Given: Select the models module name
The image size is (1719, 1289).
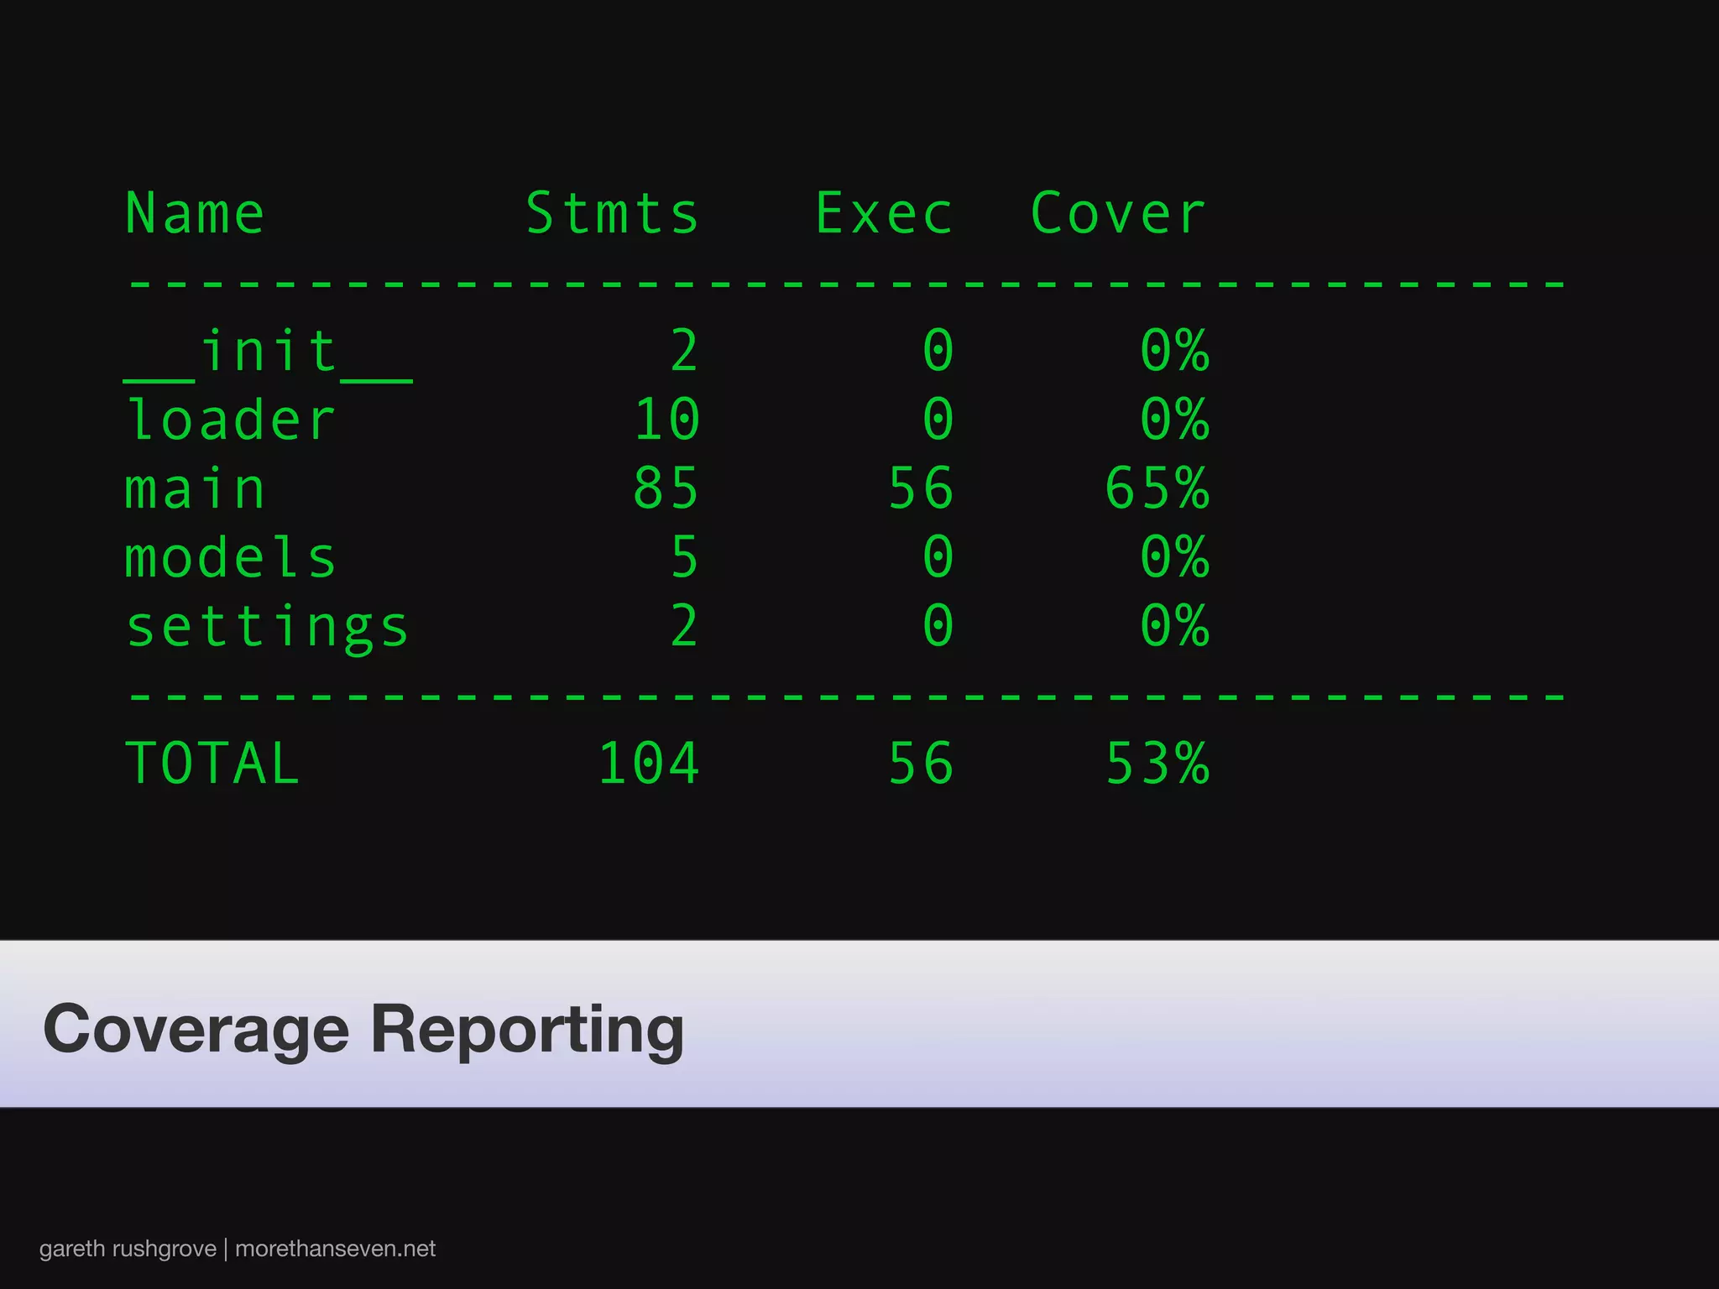Looking at the screenshot, I should 231,557.
